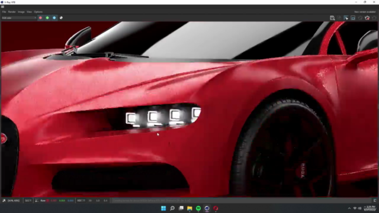
Task: Click the round blue app taskbar icon
Action: (207, 208)
